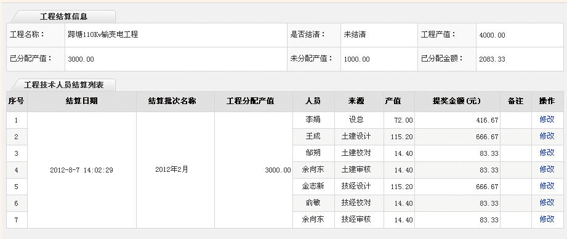567x239 pixels.
Task: Select the 未结清 status value
Action: click(355, 35)
